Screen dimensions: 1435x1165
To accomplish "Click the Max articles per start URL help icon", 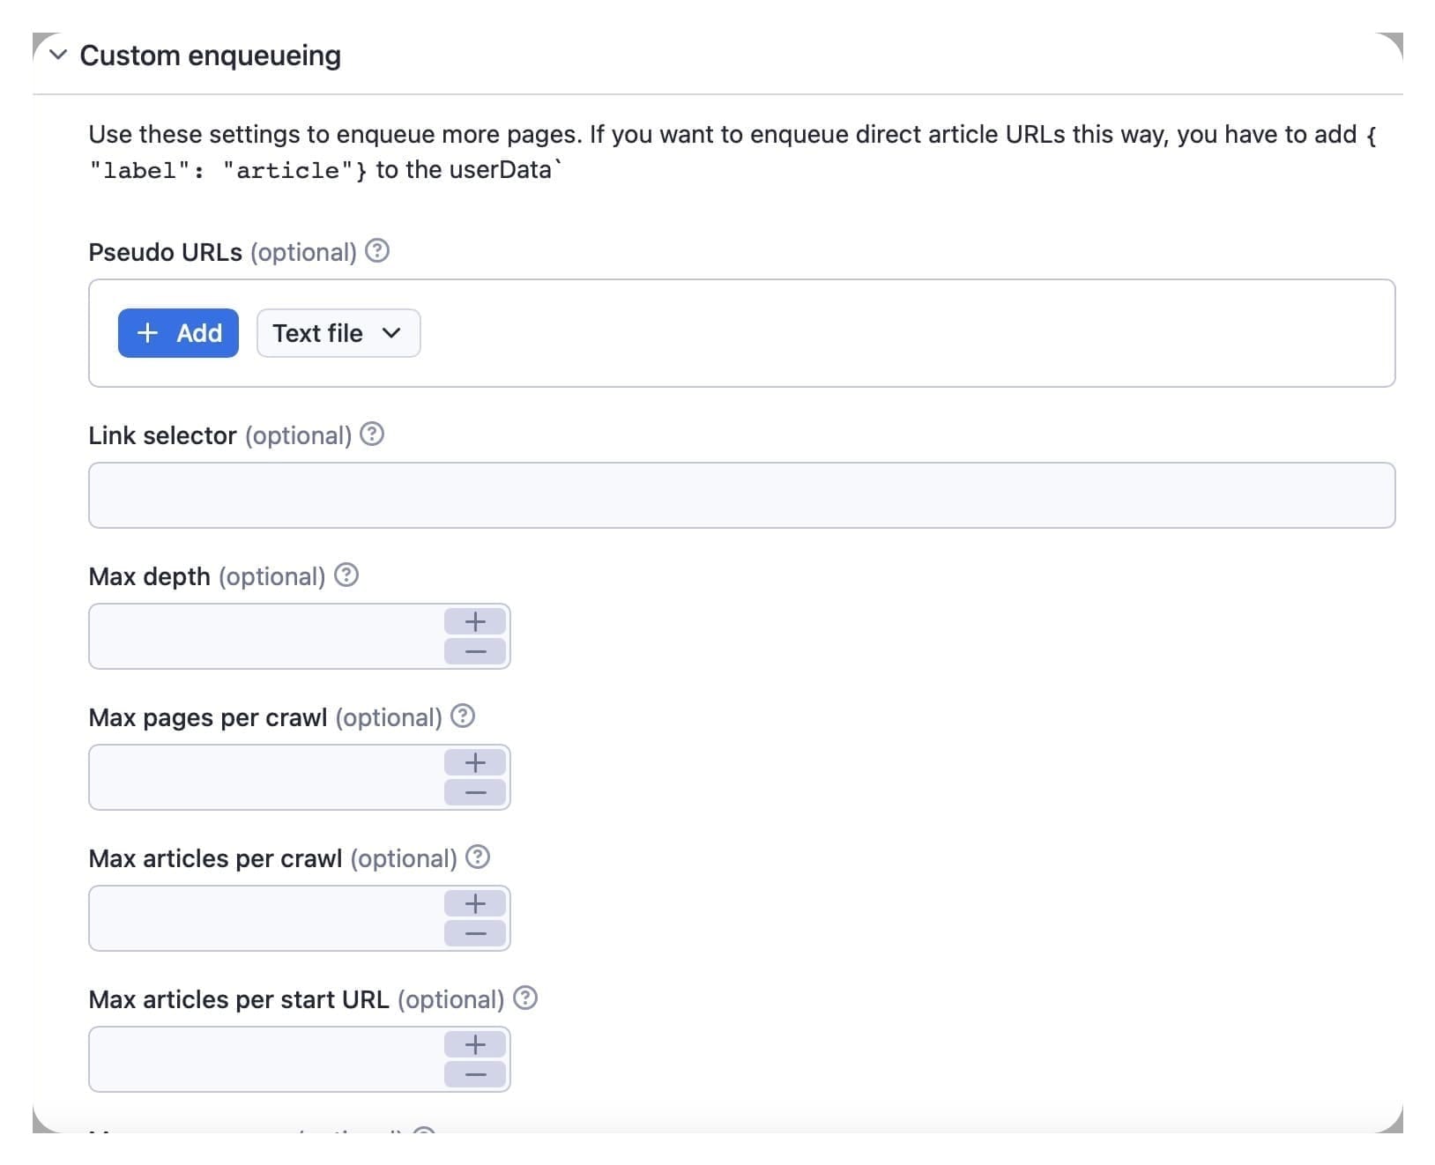I will click(525, 998).
